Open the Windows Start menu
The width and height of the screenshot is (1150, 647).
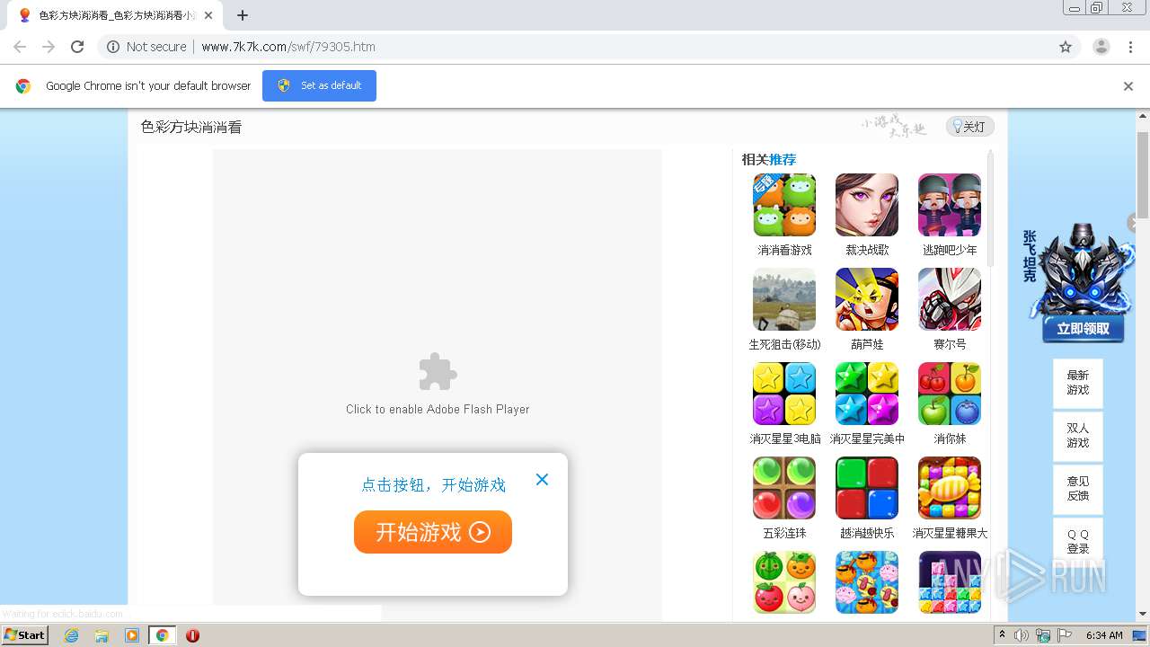24,634
